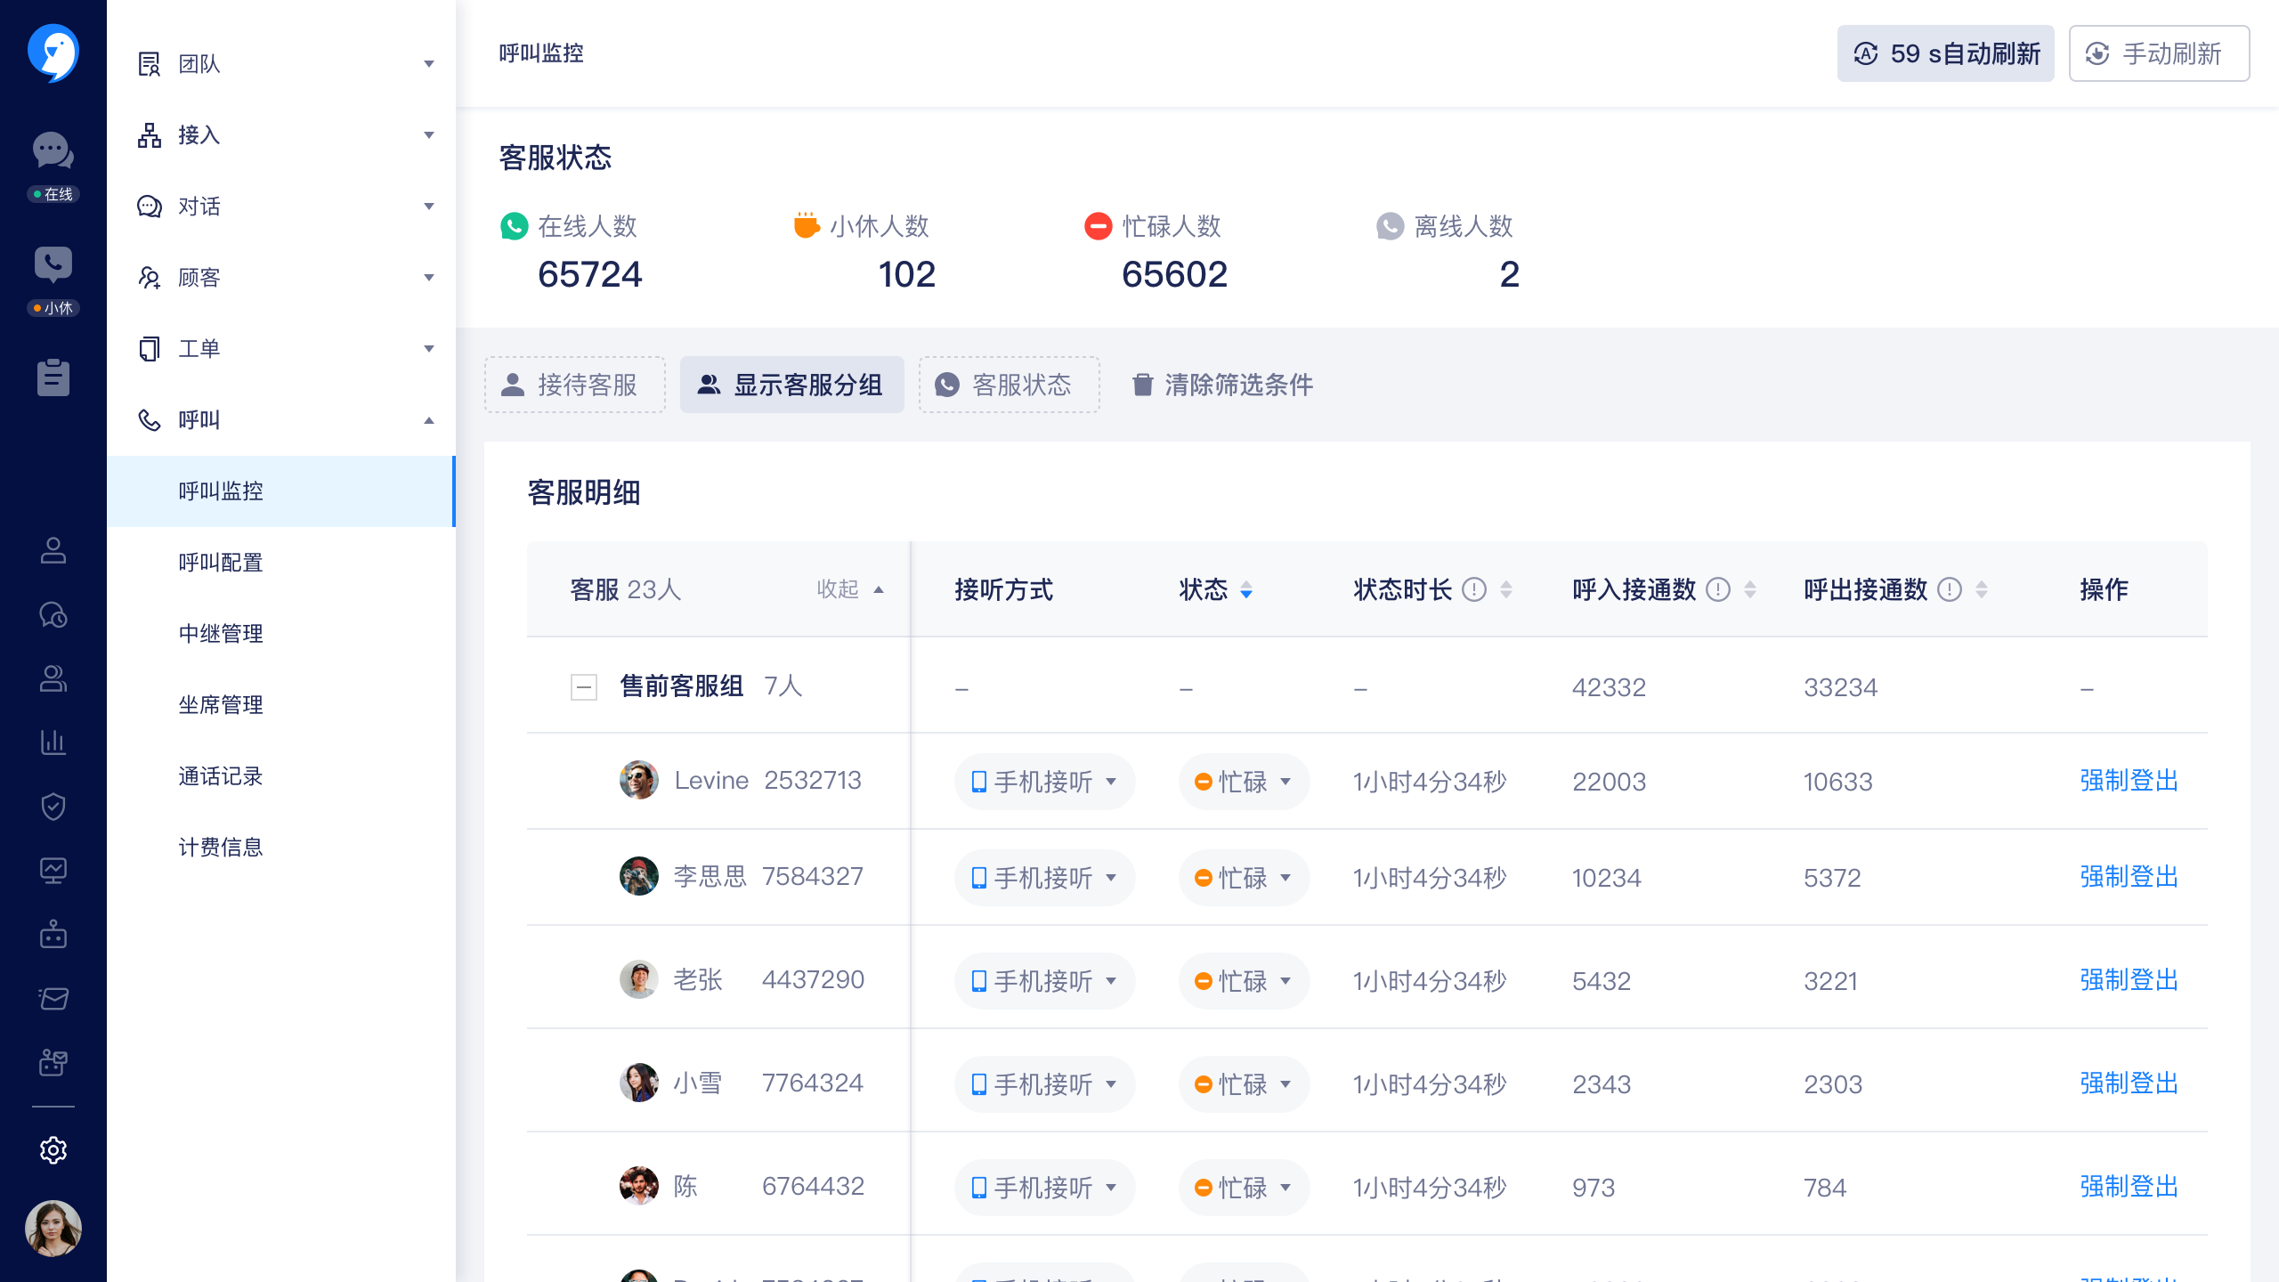Click the app logo at top left
Viewport: 2279px width, 1282px height.
pyautogui.click(x=53, y=53)
